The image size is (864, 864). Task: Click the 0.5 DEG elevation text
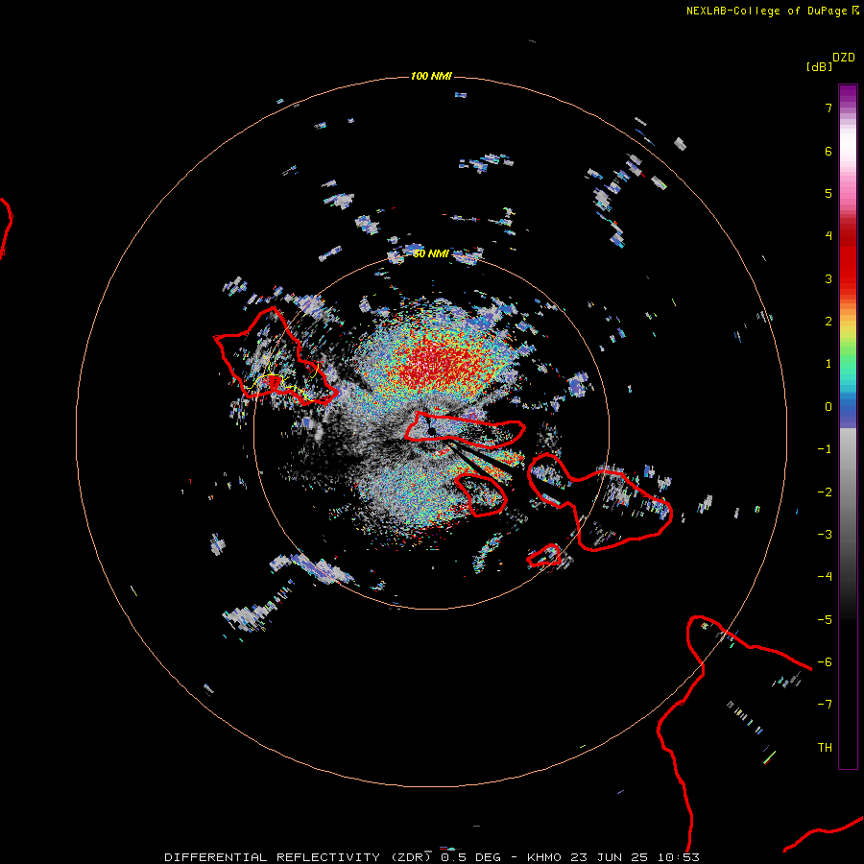471,857
